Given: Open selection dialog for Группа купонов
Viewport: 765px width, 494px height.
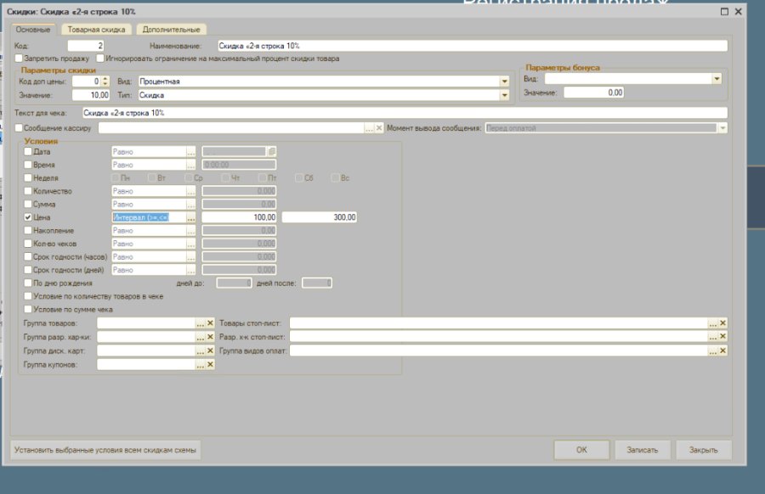Looking at the screenshot, I should tap(201, 364).
